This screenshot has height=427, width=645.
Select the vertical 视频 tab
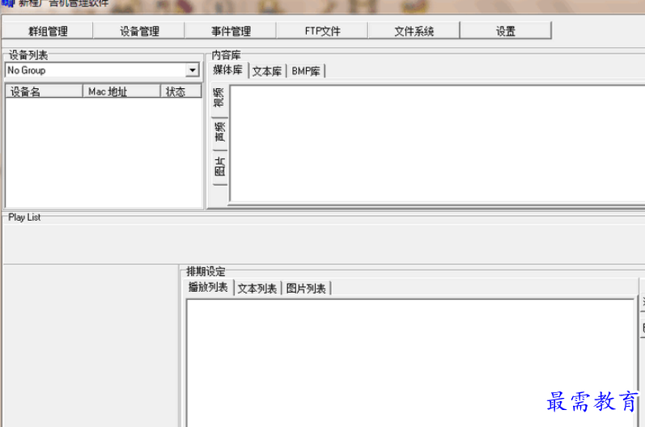click(219, 98)
